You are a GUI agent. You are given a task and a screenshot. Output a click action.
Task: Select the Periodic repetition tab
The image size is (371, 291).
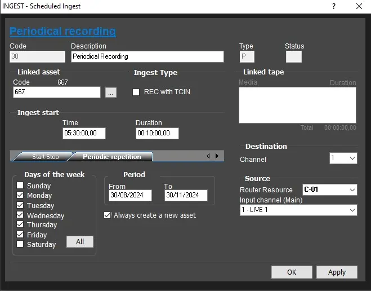pos(111,157)
